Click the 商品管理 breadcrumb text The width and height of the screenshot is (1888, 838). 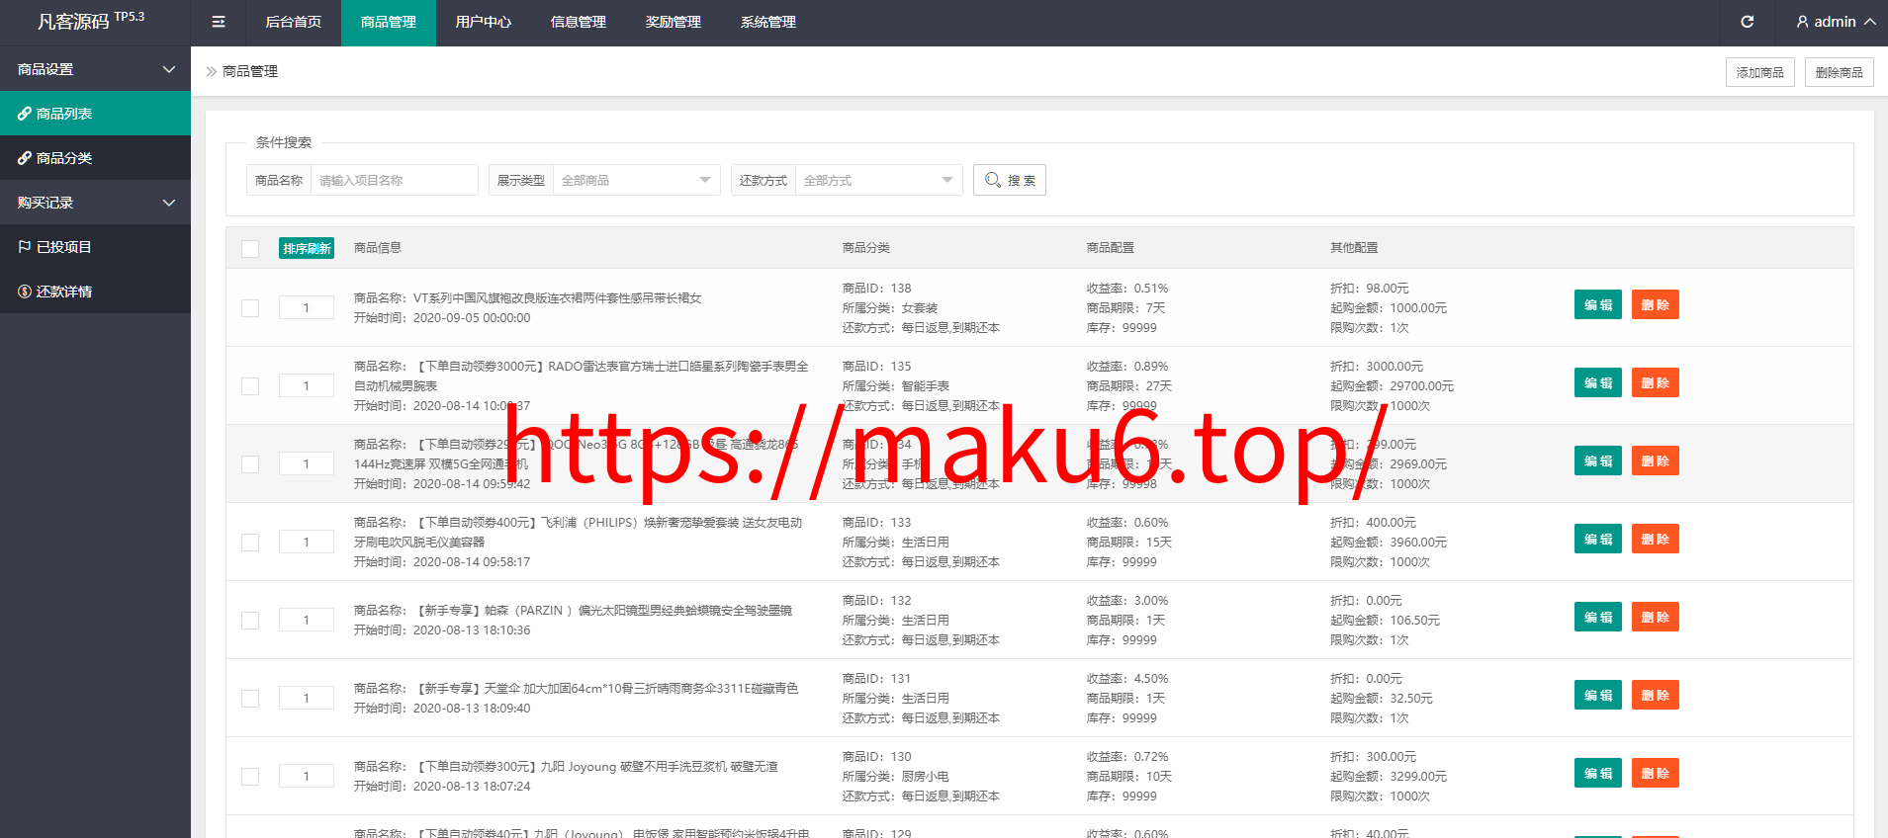pyautogui.click(x=250, y=71)
